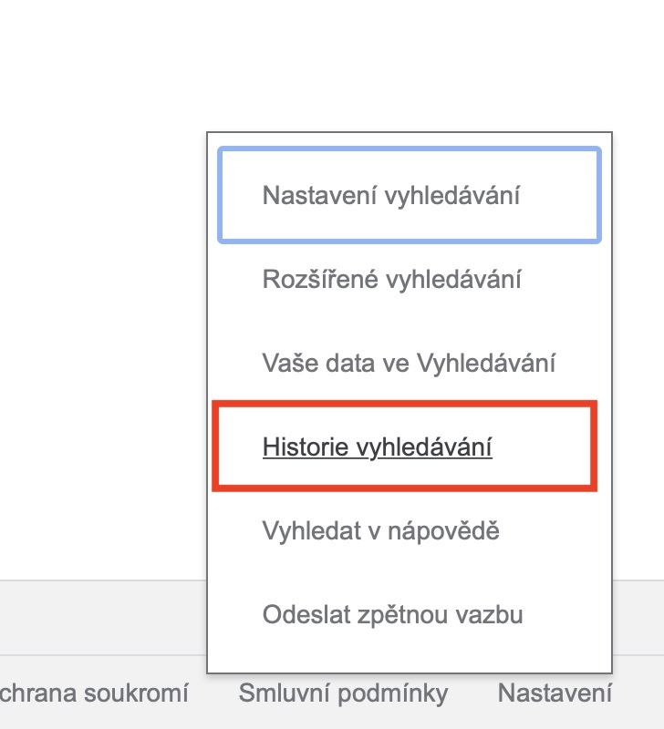
Task: Open the Ochrana soukromí footer link
Action: (95, 693)
